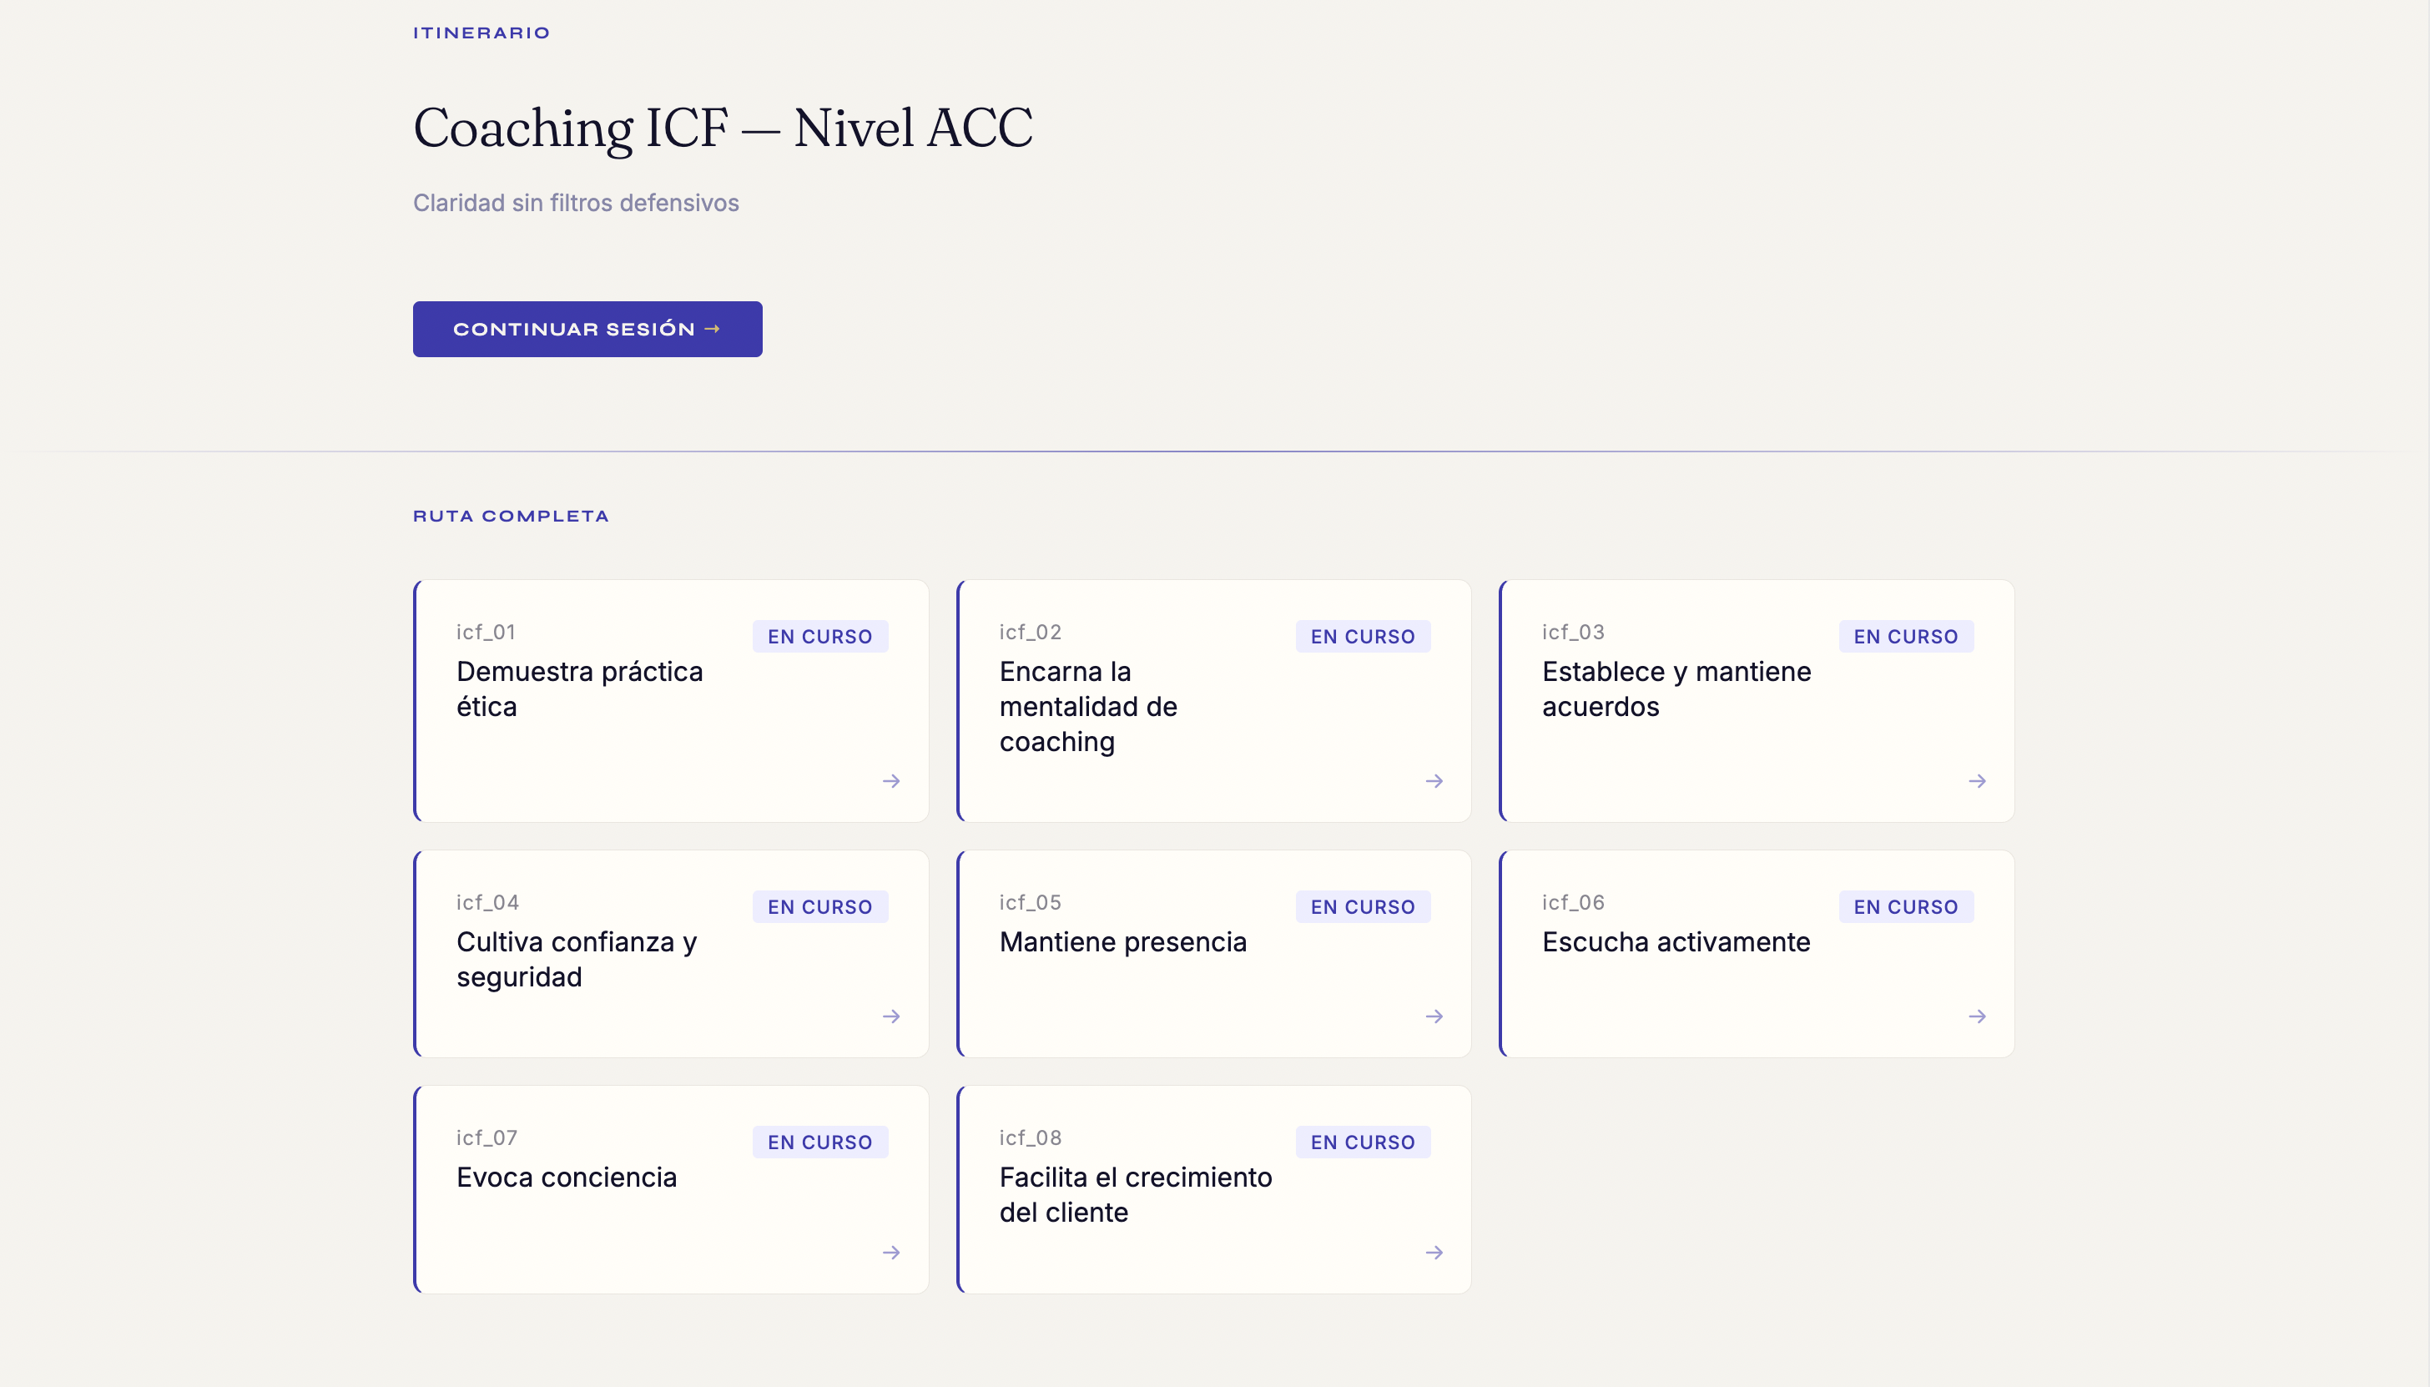This screenshot has width=2430, height=1387.
Task: Open the Evoca conciencia title
Action: pyautogui.click(x=567, y=1177)
